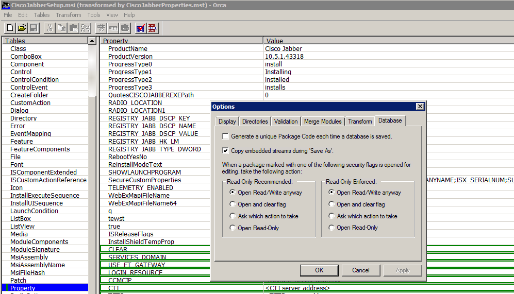Click the Copy Row toolbar icon
The width and height of the screenshot is (514, 294).
coord(113,28)
